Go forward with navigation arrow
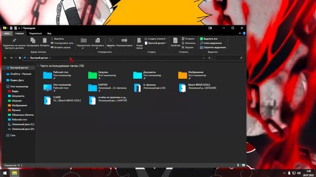The height and width of the screenshot is (177, 316). point(11,58)
